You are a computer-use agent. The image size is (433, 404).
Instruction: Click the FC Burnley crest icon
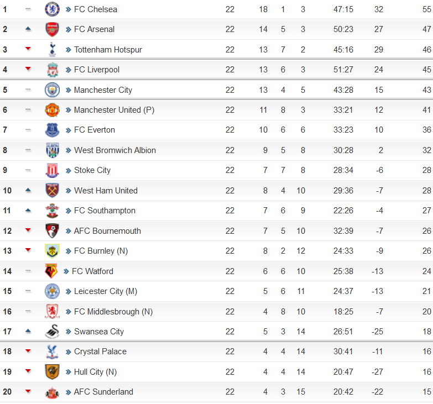point(52,250)
